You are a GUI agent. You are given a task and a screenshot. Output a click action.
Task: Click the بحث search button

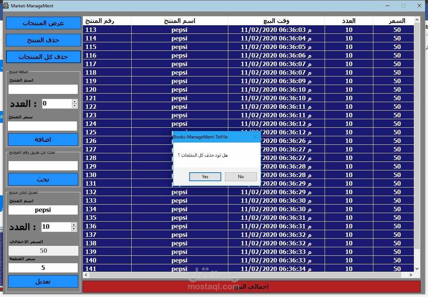click(43, 180)
